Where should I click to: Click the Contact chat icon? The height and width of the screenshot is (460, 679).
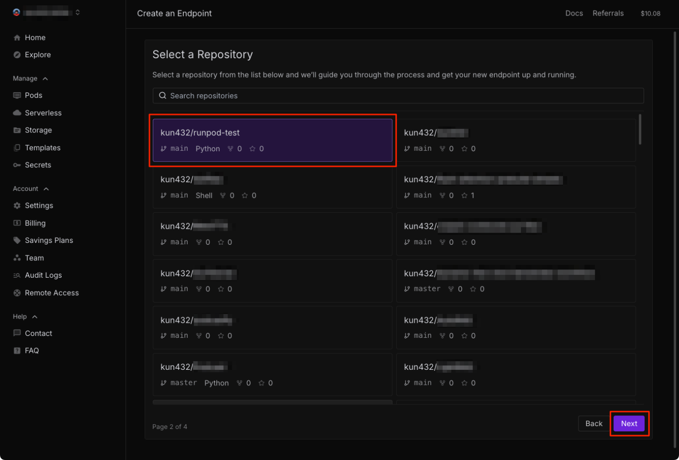17,333
